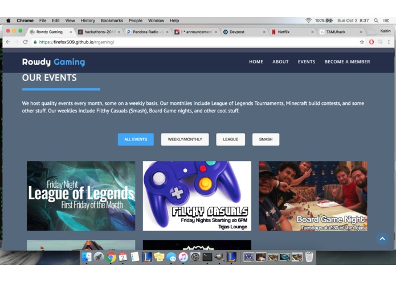Viewport: 396px width, 282px height.
Task: Open the View menu
Action: [x=70, y=21]
